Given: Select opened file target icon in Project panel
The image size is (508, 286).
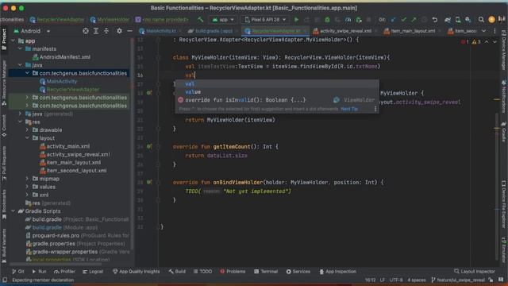Looking at the screenshot, I should pos(86,31).
